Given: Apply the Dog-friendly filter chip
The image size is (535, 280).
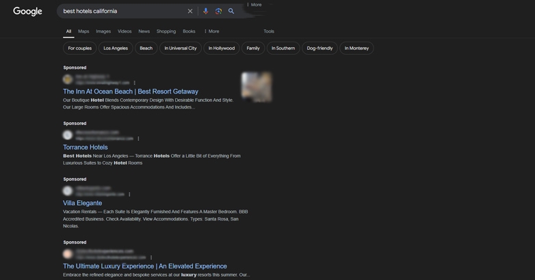Looking at the screenshot, I should pyautogui.click(x=319, y=48).
